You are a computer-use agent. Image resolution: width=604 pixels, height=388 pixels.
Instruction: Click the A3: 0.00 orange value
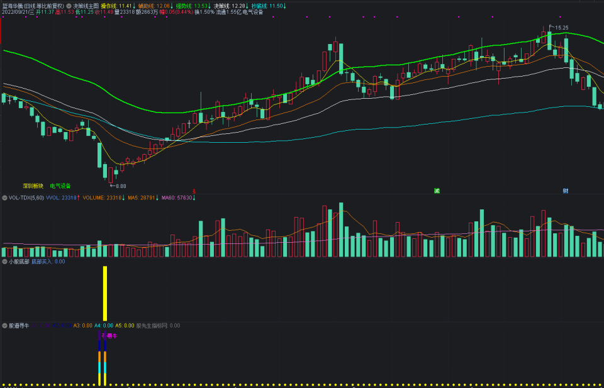(83, 326)
